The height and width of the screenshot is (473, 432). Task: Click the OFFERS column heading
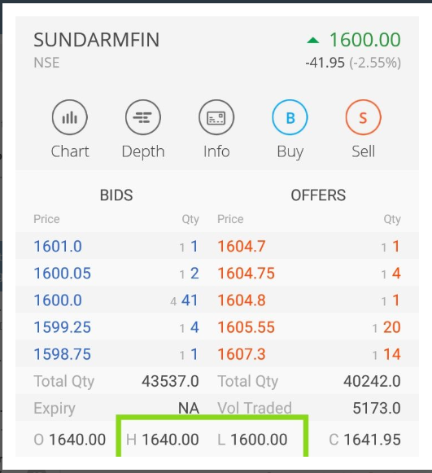[318, 195]
